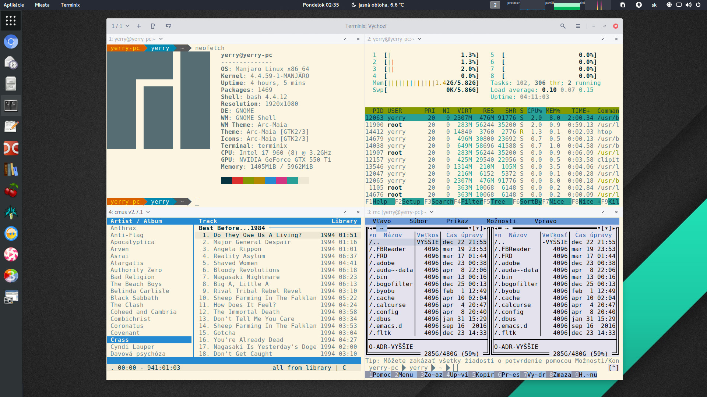The image size is (707, 397).
Task: Open the Terminix search magnifier
Action: (x=563, y=26)
